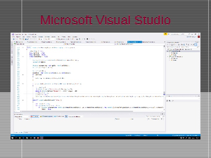Click the new project toolbar icon

point(20,39)
